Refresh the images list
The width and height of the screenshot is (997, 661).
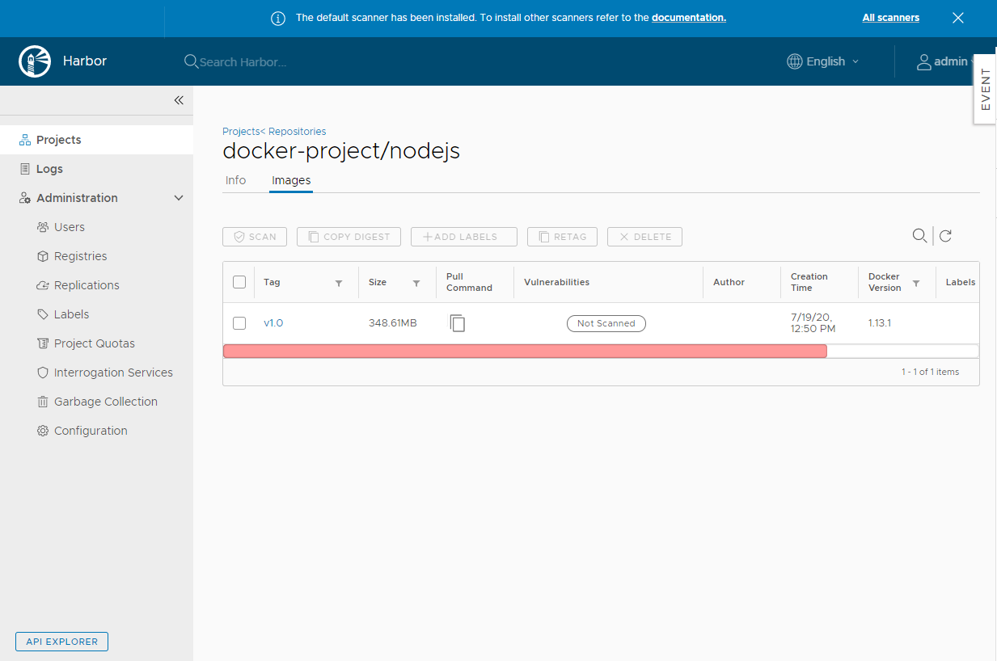point(945,236)
